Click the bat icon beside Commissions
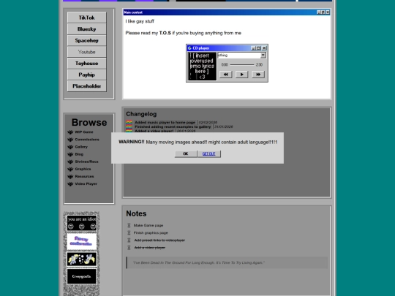395x296 pixels. (70, 140)
